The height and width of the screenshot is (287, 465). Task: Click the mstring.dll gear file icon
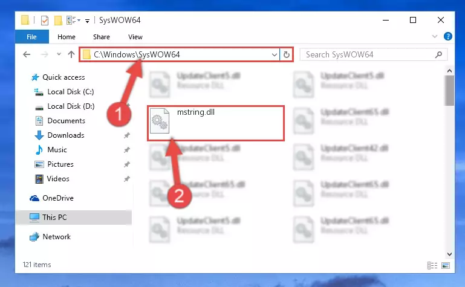160,121
